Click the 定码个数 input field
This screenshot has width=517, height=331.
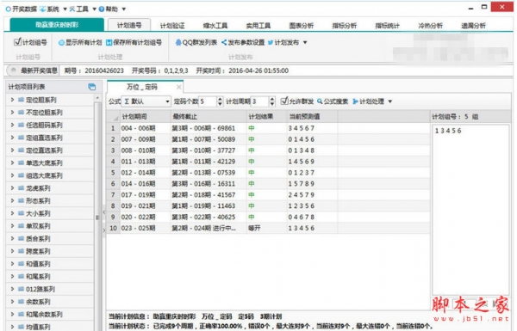(x=208, y=101)
